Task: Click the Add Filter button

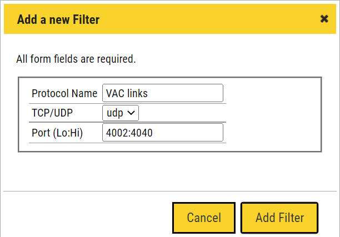Action: coord(279,218)
